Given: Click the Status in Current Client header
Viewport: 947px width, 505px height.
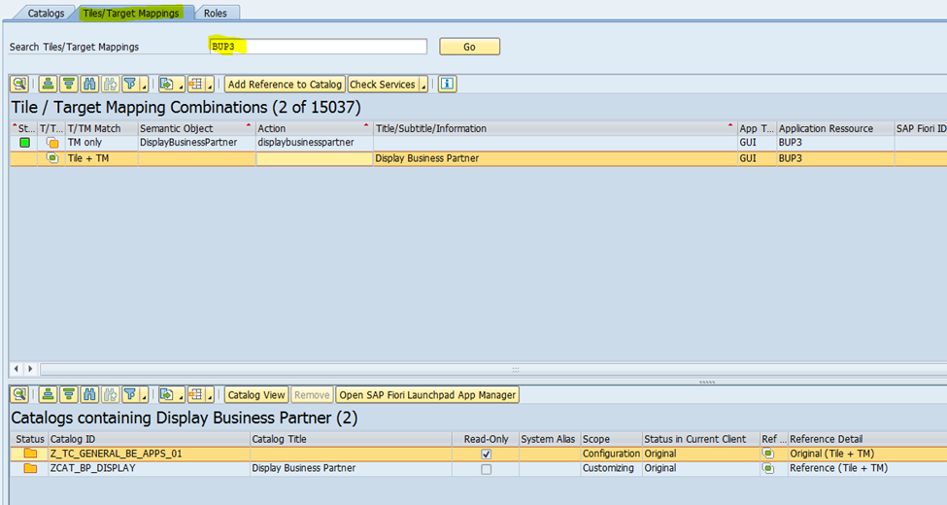Looking at the screenshot, I should [x=700, y=439].
